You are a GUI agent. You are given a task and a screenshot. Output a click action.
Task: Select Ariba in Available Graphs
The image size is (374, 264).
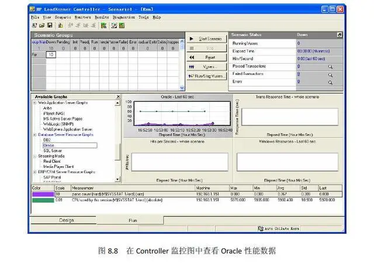point(47,108)
